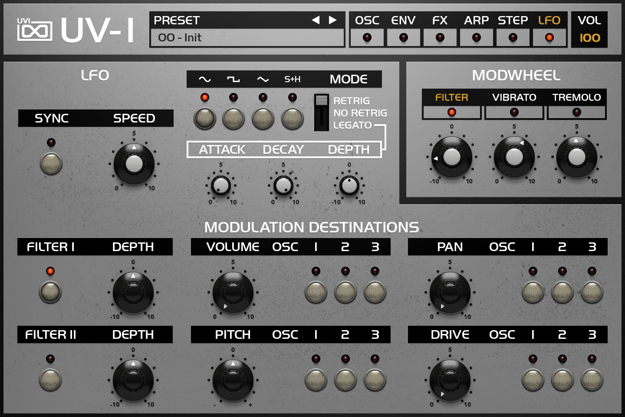The height and width of the screenshot is (417, 625).
Task: Click the VOLUME modulation knob
Action: coord(233,293)
